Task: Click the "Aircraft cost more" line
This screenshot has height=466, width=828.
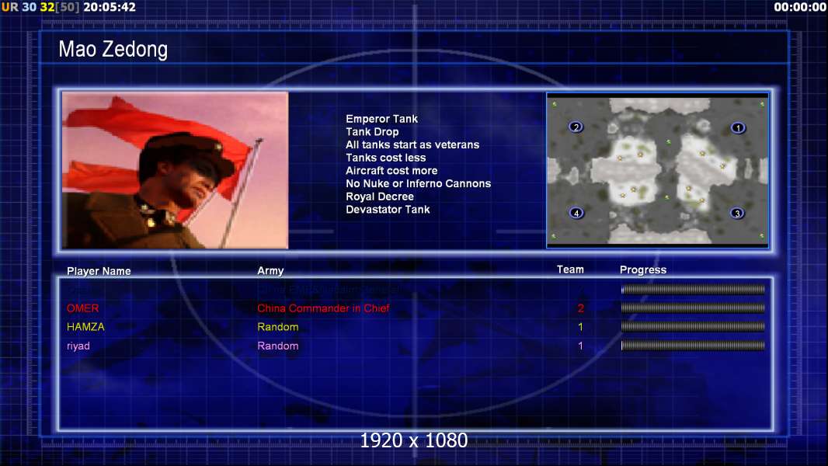Action: click(x=391, y=170)
